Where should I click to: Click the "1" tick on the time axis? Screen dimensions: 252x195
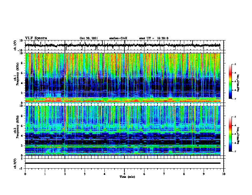[45, 174]
